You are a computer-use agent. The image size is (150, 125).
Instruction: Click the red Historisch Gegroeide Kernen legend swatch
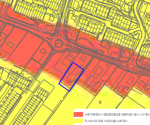tap(78, 114)
